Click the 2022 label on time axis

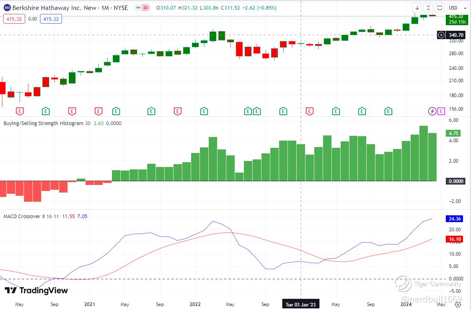195,304
